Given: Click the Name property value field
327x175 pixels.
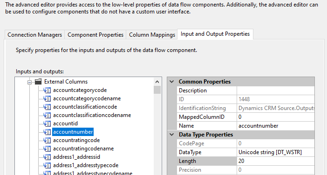Looking at the screenshot, I should tap(276, 126).
